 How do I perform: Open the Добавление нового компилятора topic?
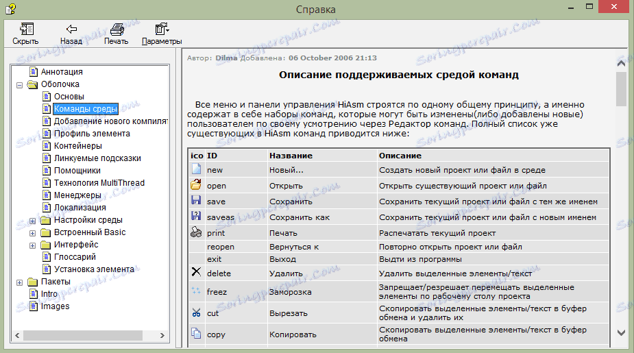click(111, 121)
